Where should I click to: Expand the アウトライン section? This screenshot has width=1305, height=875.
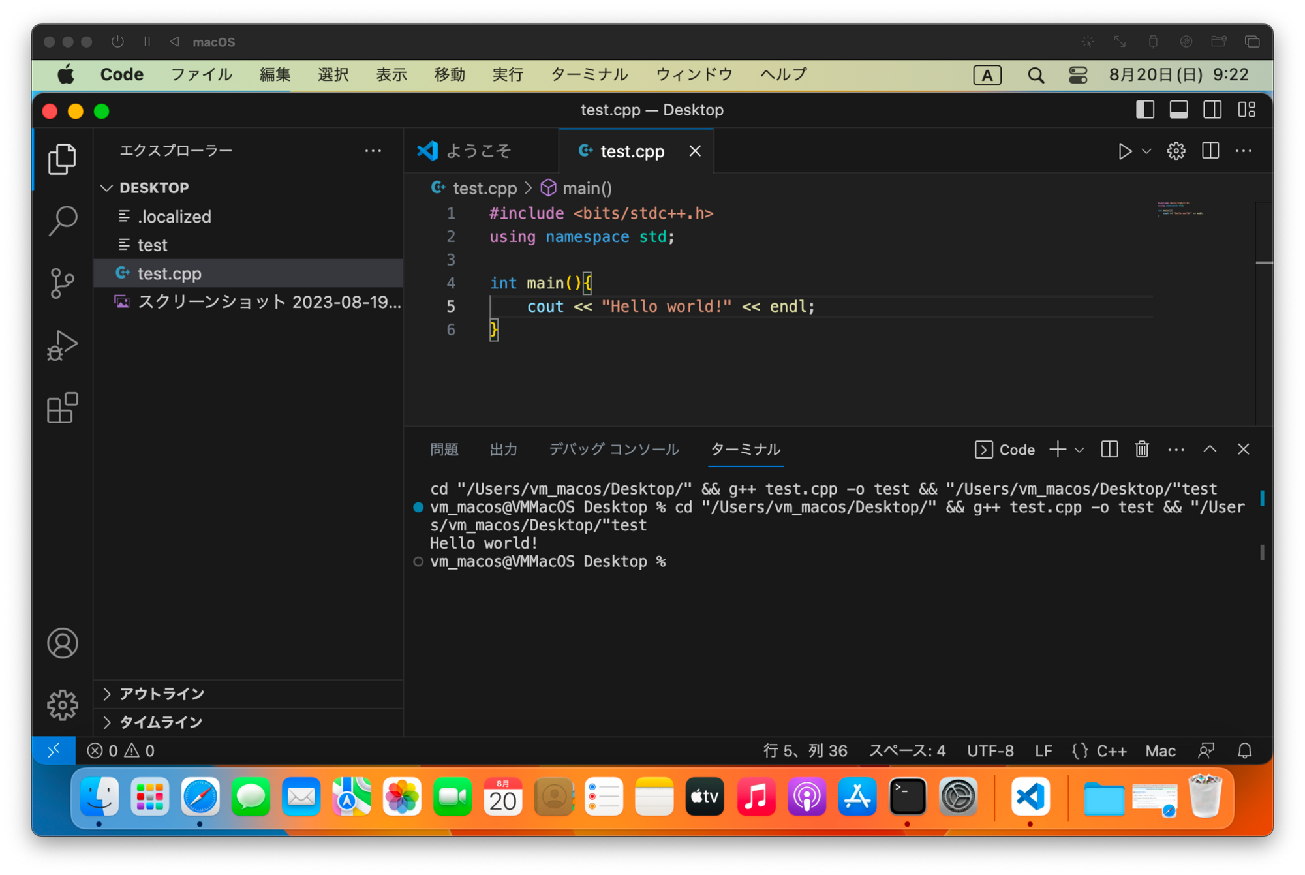pos(161,694)
